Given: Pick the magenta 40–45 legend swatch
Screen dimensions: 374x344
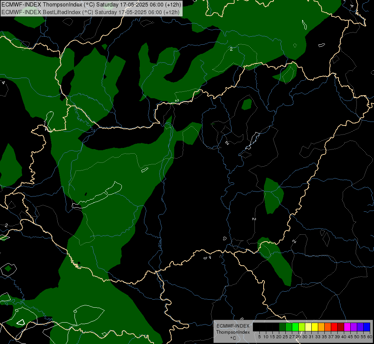Looking at the screenshot, I should point(347,327).
